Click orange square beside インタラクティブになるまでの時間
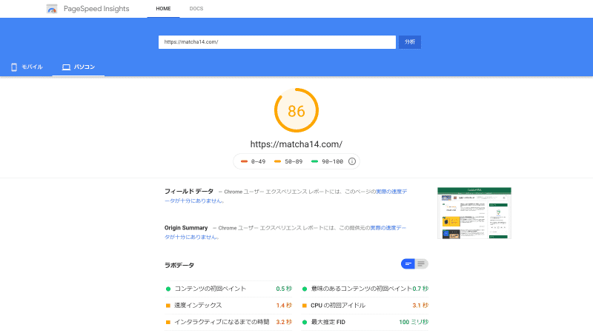Viewport: 593px width, 333px height. pos(168,322)
